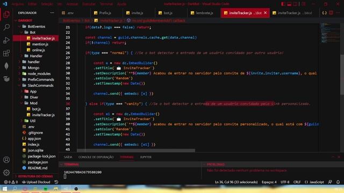
Task: Open README.md in the explorer
Action: pos(36,168)
